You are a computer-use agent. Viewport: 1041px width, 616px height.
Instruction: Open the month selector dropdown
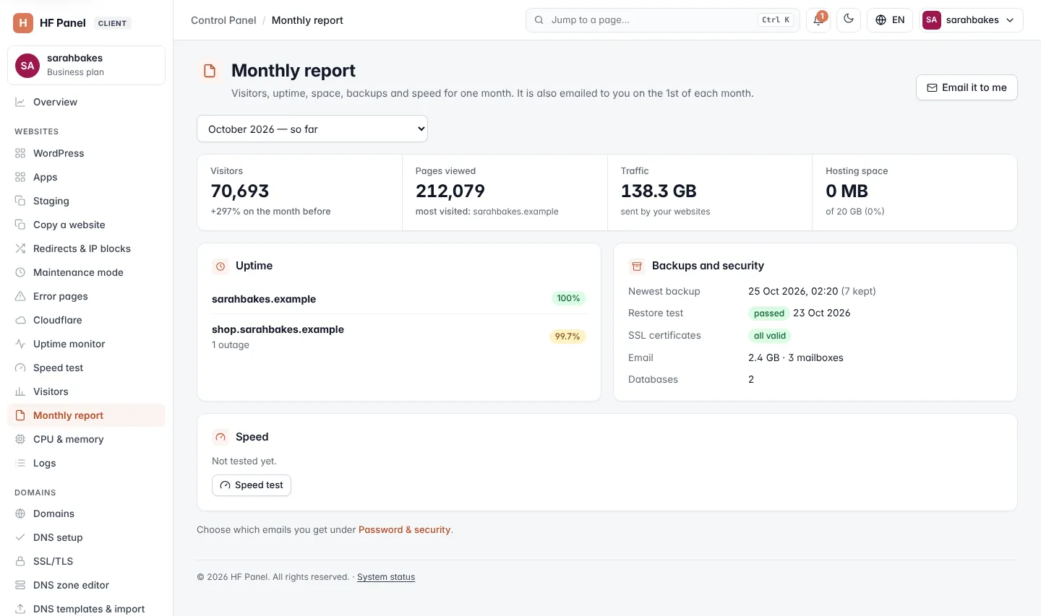tap(312, 129)
